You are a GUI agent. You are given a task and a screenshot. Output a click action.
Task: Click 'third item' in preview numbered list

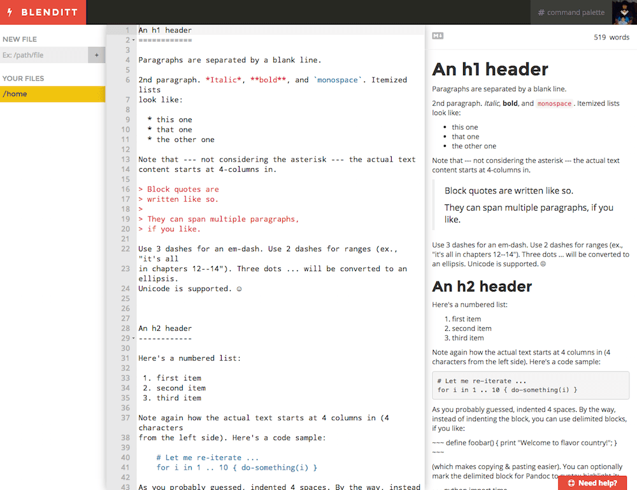pos(468,338)
